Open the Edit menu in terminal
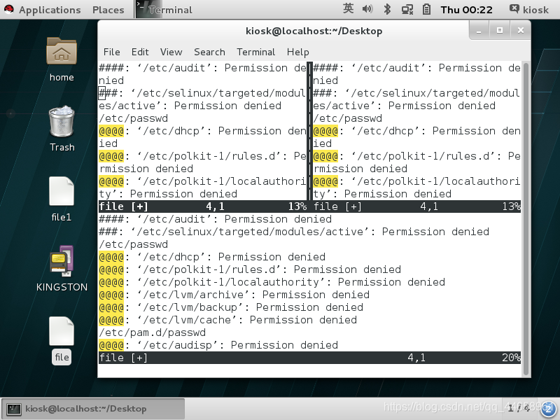The image size is (560, 420). [140, 52]
